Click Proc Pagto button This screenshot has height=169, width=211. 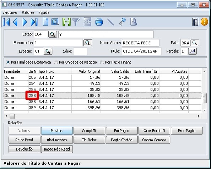click(187, 131)
